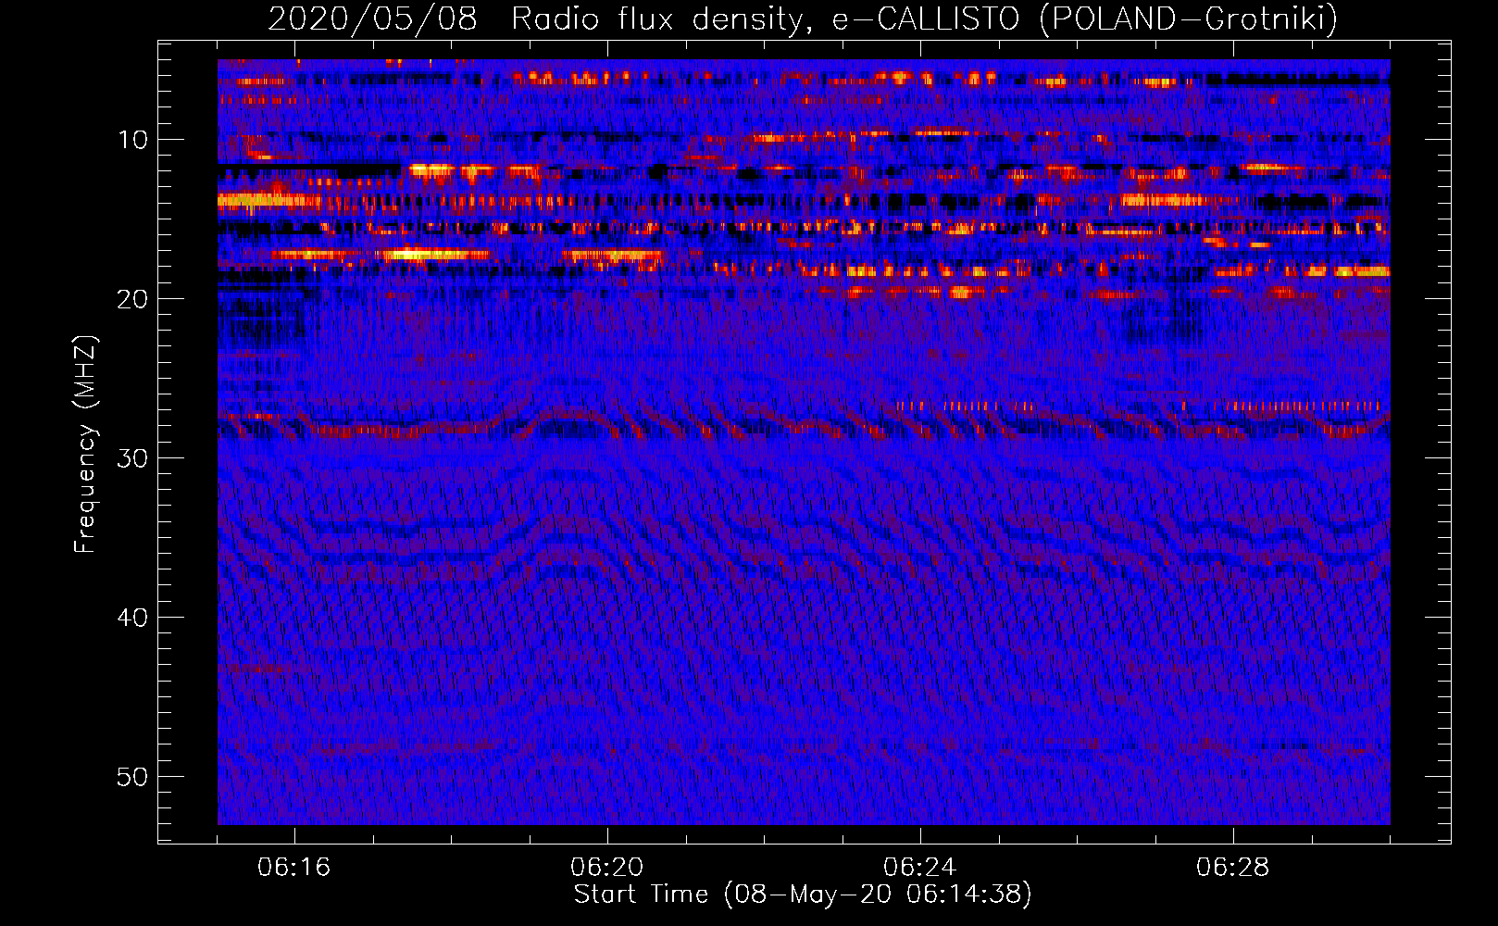Screen dimensions: 1498x926
Task: Click the 06:20 time tick label
Action: pyautogui.click(x=607, y=868)
